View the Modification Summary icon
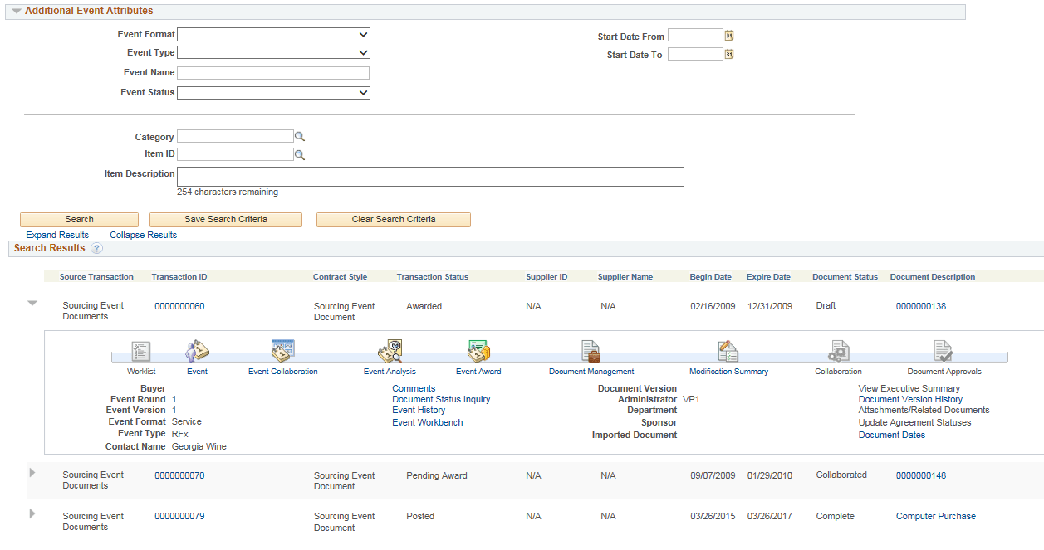1044x550 pixels. (x=728, y=350)
